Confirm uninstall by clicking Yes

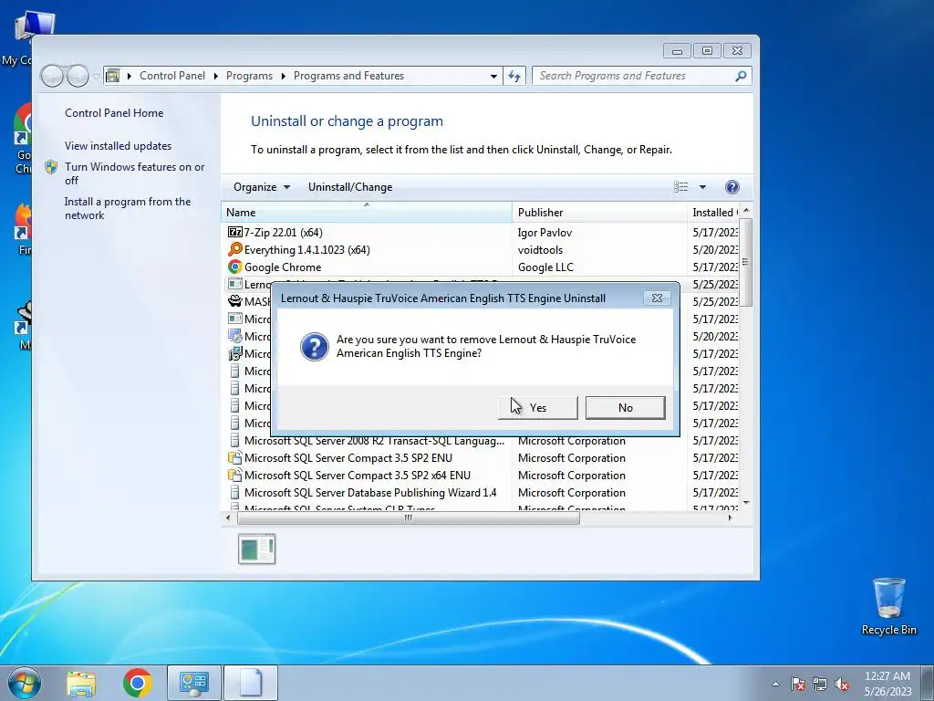click(x=538, y=408)
